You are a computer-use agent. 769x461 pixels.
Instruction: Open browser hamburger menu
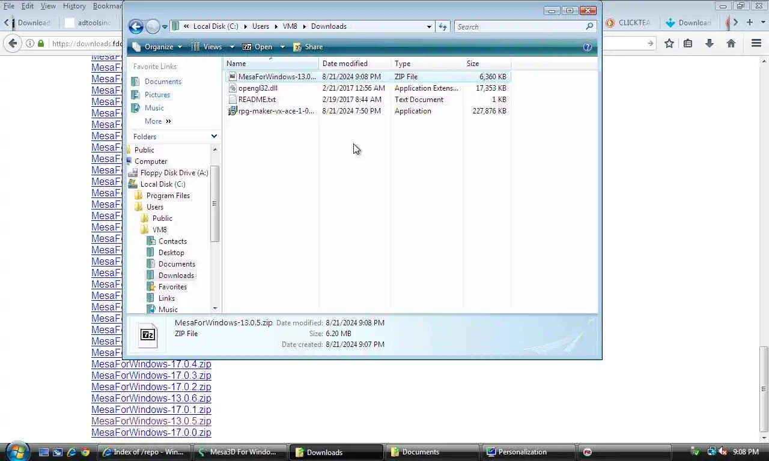(757, 43)
